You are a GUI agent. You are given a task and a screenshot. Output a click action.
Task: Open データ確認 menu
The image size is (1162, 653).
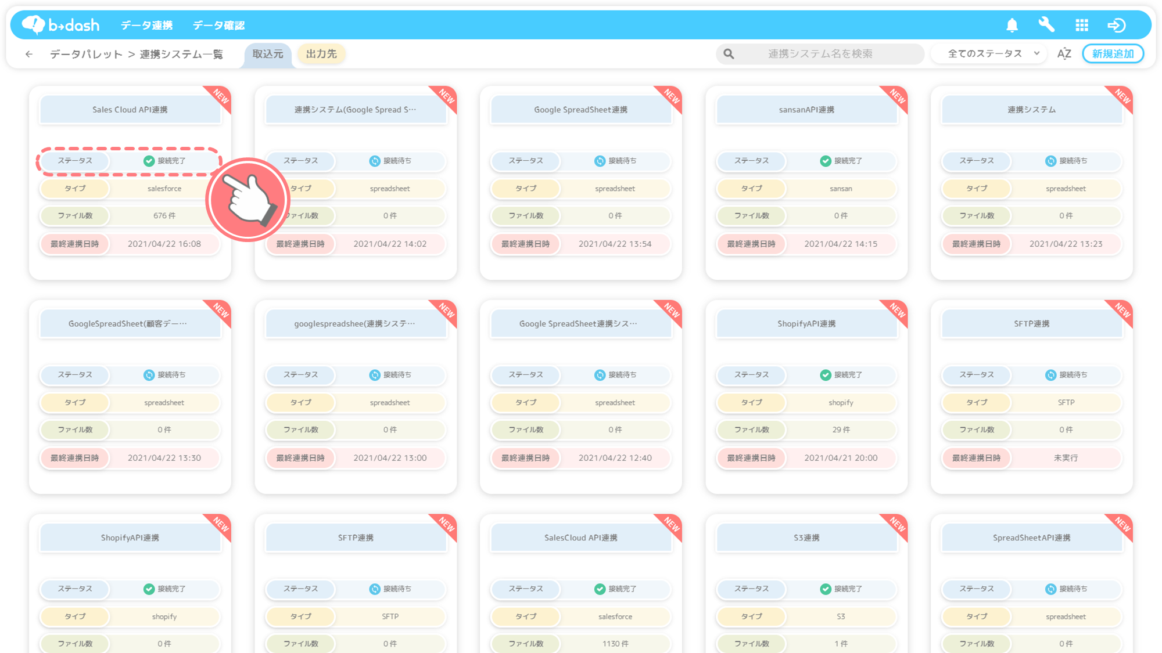[218, 26]
